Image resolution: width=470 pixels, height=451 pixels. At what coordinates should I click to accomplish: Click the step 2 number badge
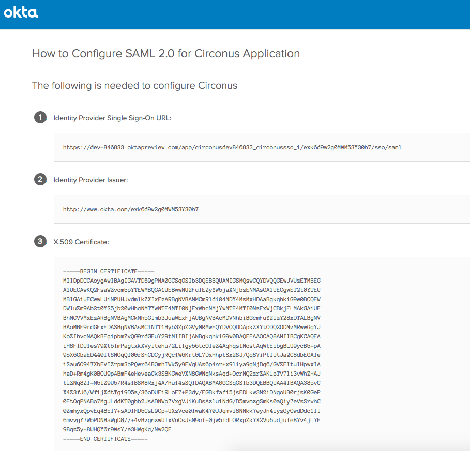tap(40, 180)
